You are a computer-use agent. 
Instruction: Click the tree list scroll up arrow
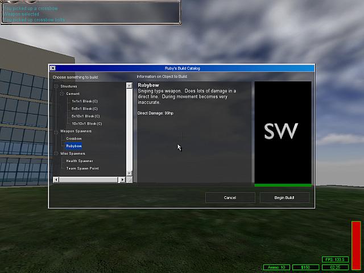pos(129,85)
